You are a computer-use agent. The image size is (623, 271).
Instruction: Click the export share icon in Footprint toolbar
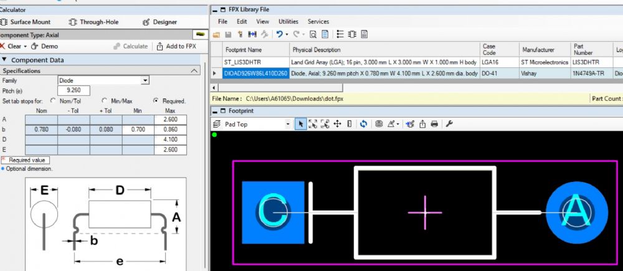point(422,124)
